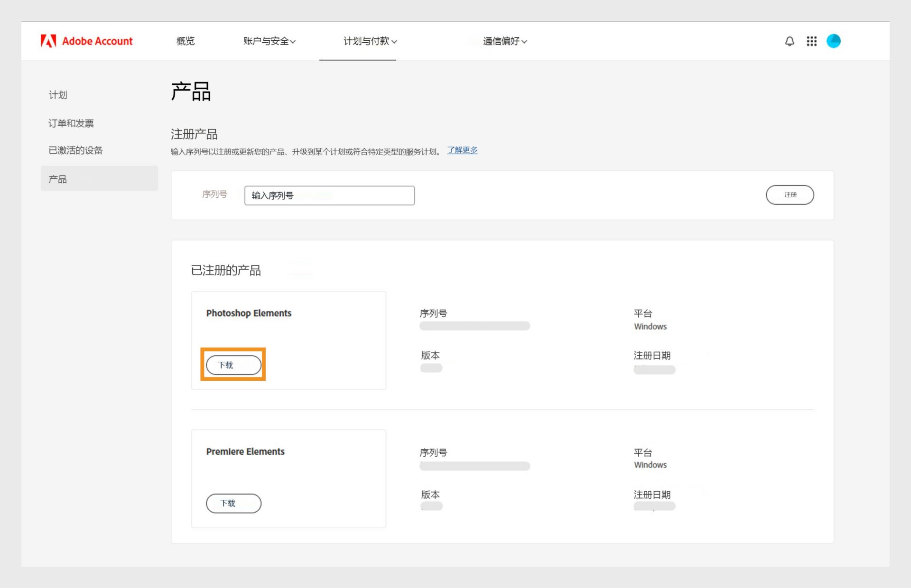Download Premiere Elements via 下载 button
Viewport: 911px width, 588px height.
pyautogui.click(x=233, y=503)
